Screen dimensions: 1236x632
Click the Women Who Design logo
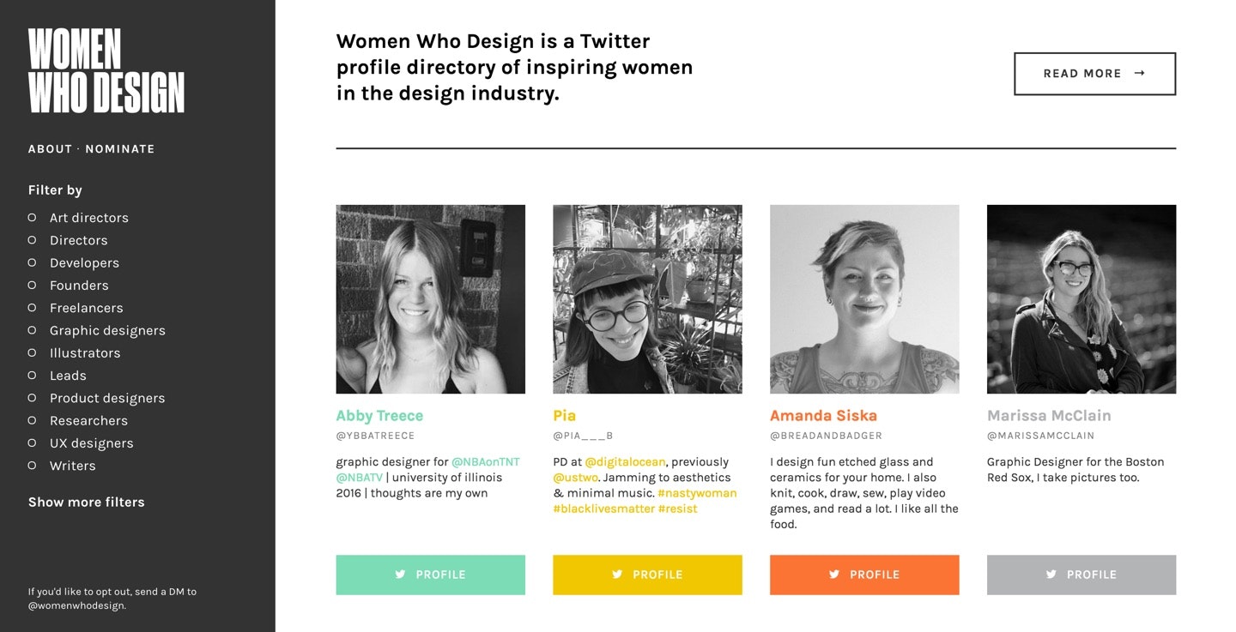pyautogui.click(x=106, y=71)
